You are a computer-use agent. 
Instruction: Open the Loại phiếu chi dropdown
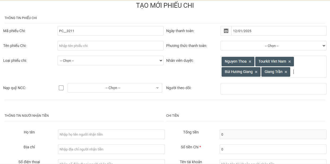click(x=111, y=61)
